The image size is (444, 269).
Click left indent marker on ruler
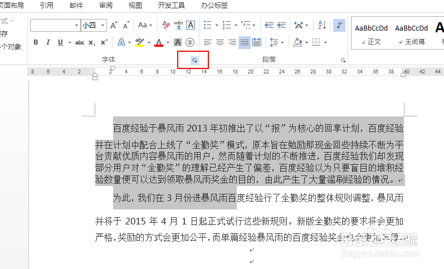[x=95, y=77]
